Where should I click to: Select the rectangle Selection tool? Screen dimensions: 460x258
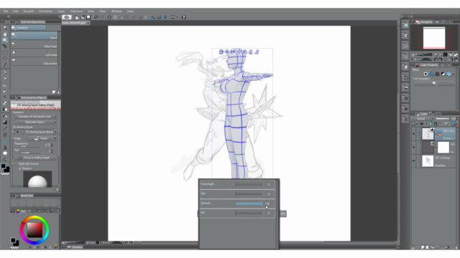5,52
